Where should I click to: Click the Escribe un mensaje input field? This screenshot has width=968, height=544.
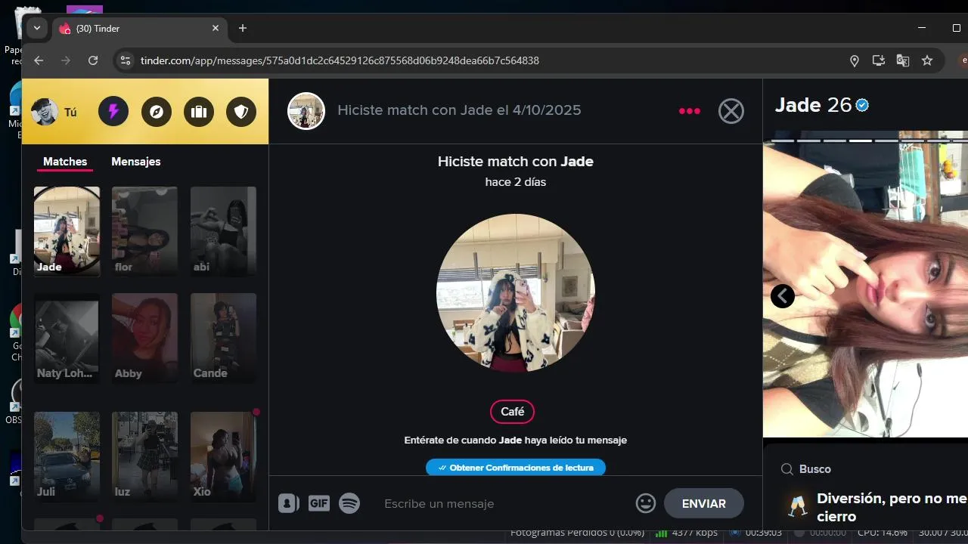tap(503, 503)
